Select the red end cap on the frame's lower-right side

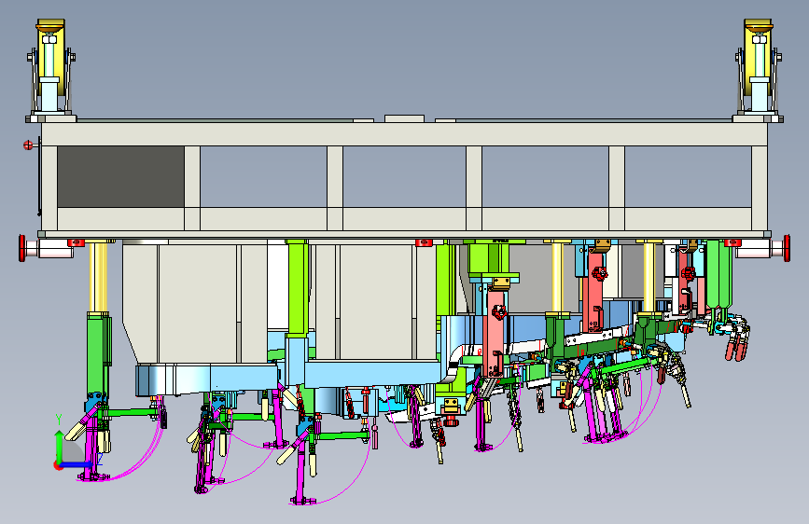[787, 248]
